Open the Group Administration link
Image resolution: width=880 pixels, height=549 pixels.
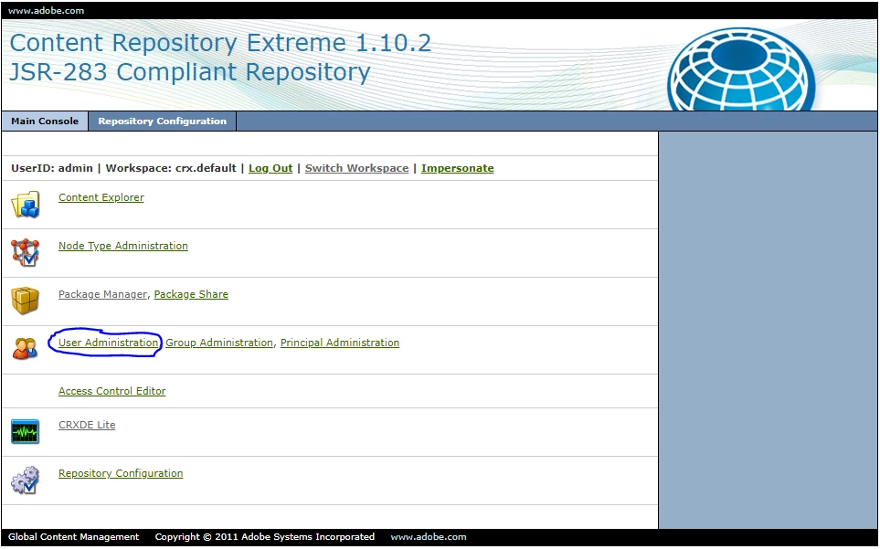pos(219,343)
